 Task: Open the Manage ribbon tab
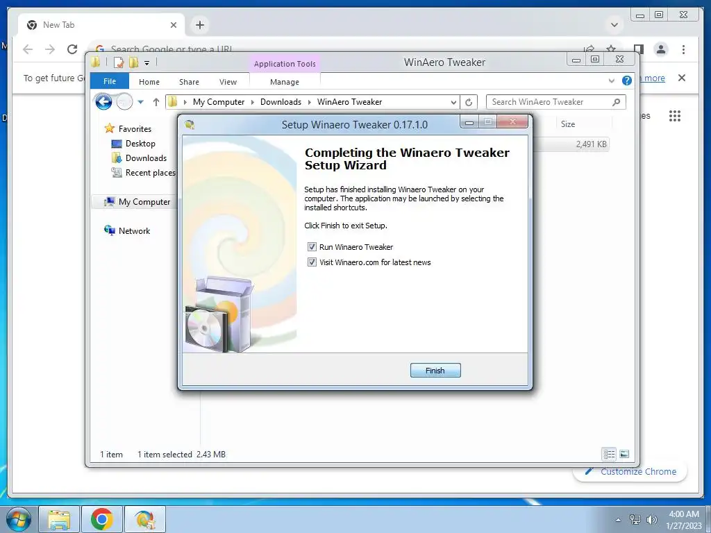285,82
